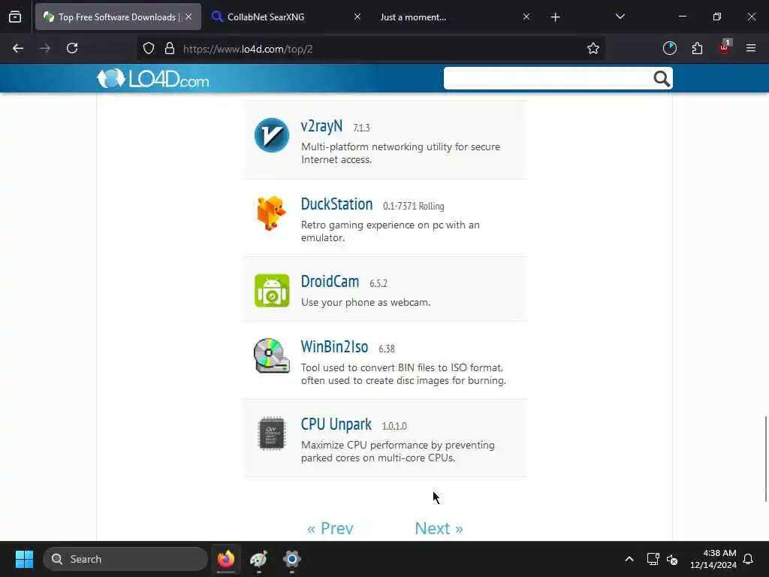The image size is (769, 577).
Task: Open the clock showing 4:38 AM
Action: coord(713,559)
